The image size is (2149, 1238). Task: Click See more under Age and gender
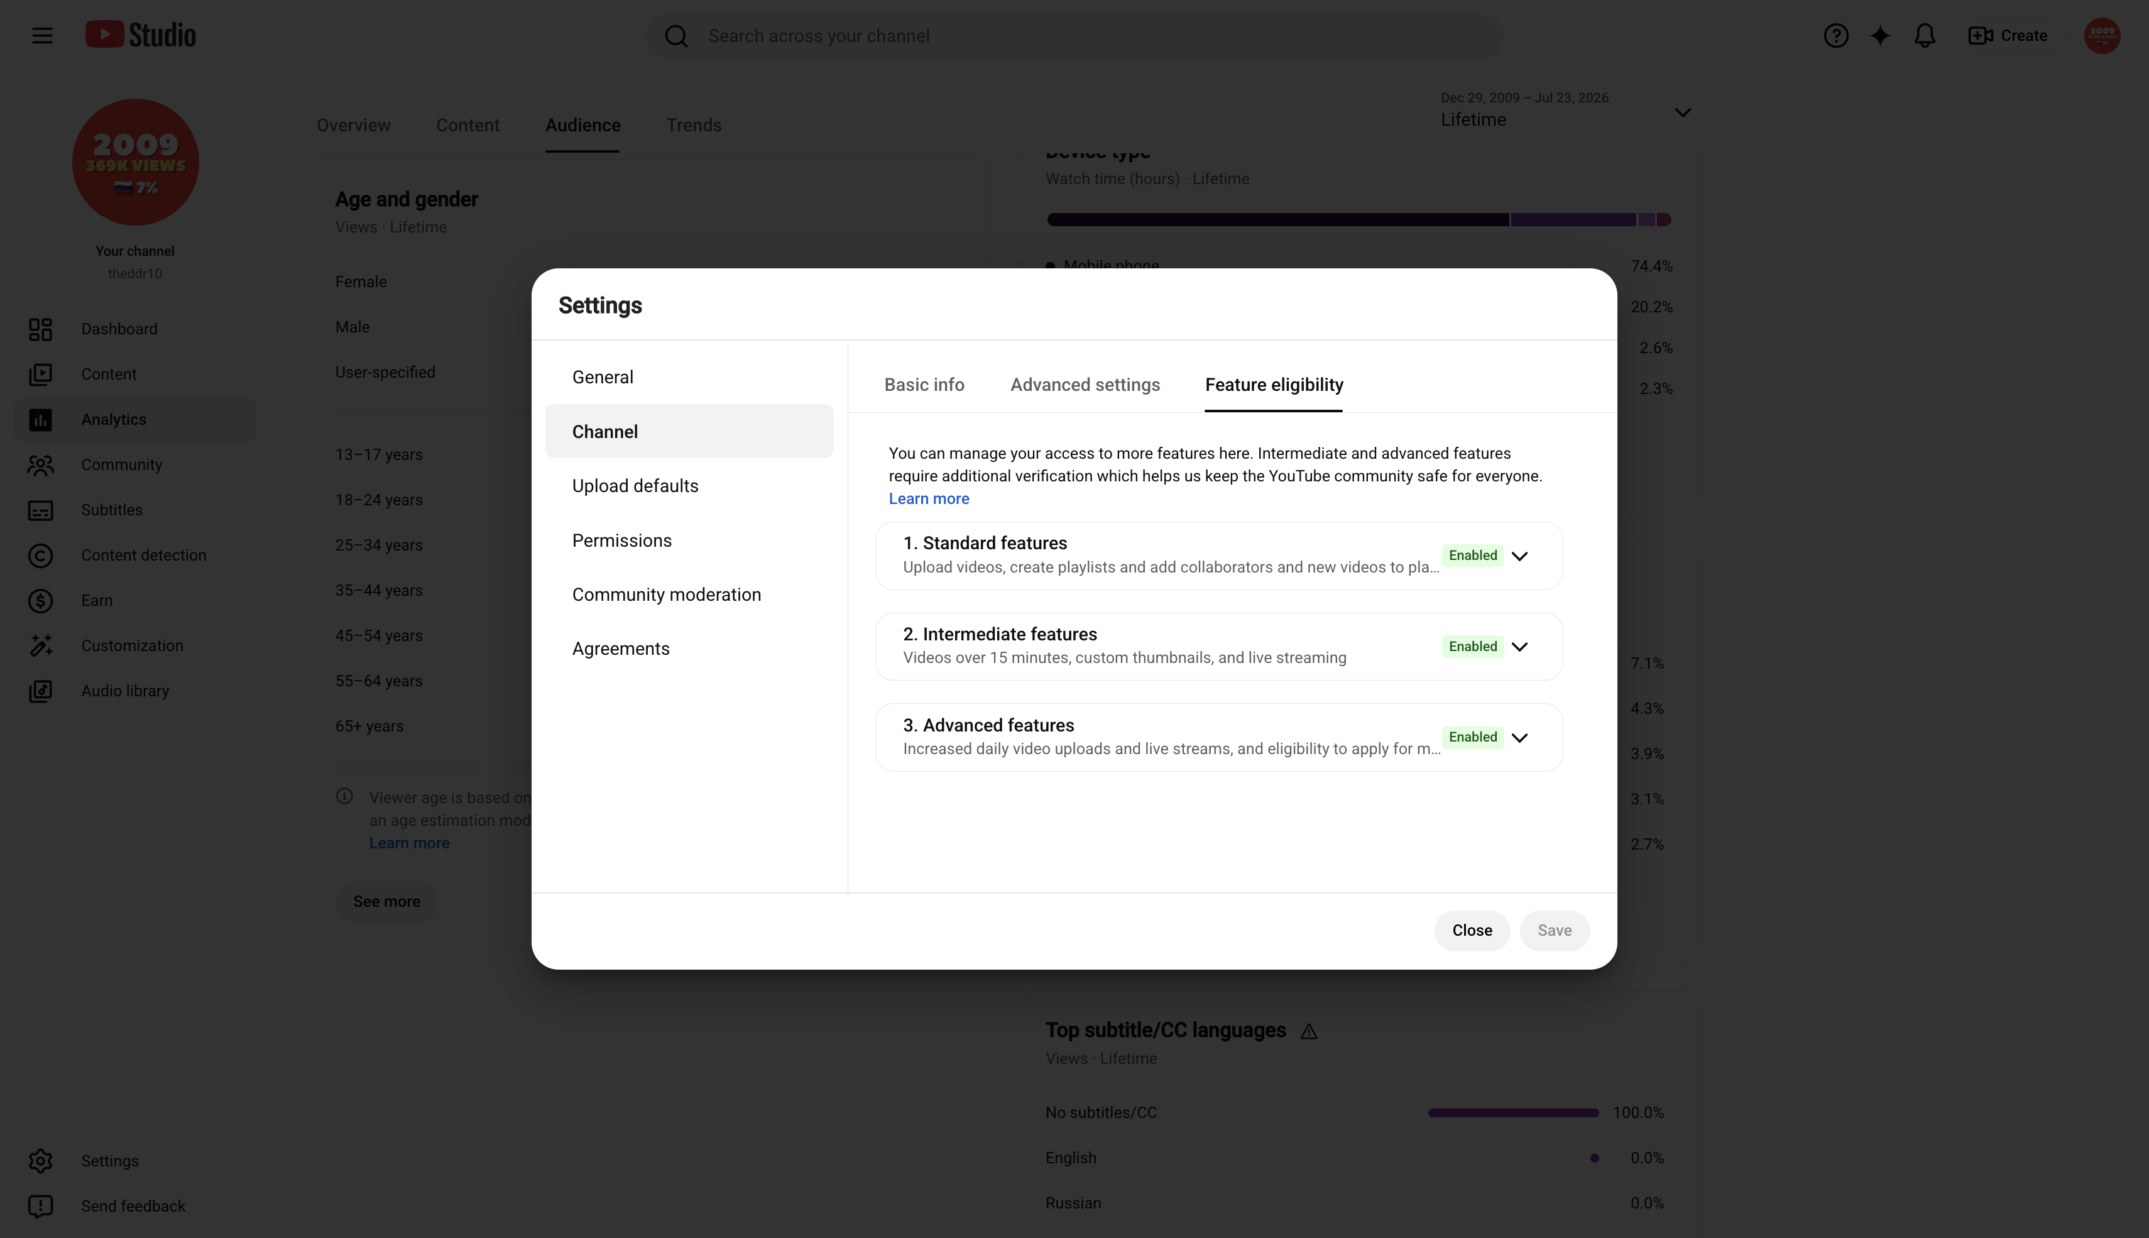(x=387, y=901)
